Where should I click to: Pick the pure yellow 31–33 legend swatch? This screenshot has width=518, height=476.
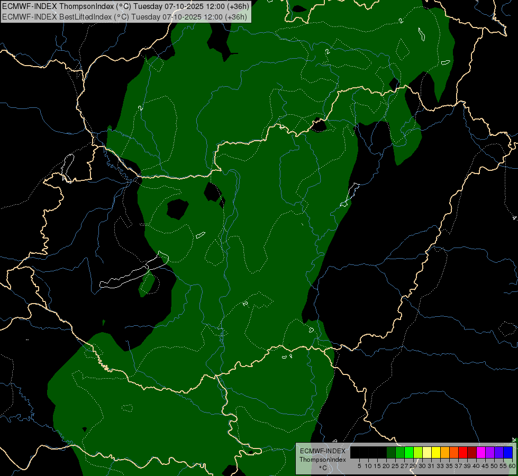436,452
